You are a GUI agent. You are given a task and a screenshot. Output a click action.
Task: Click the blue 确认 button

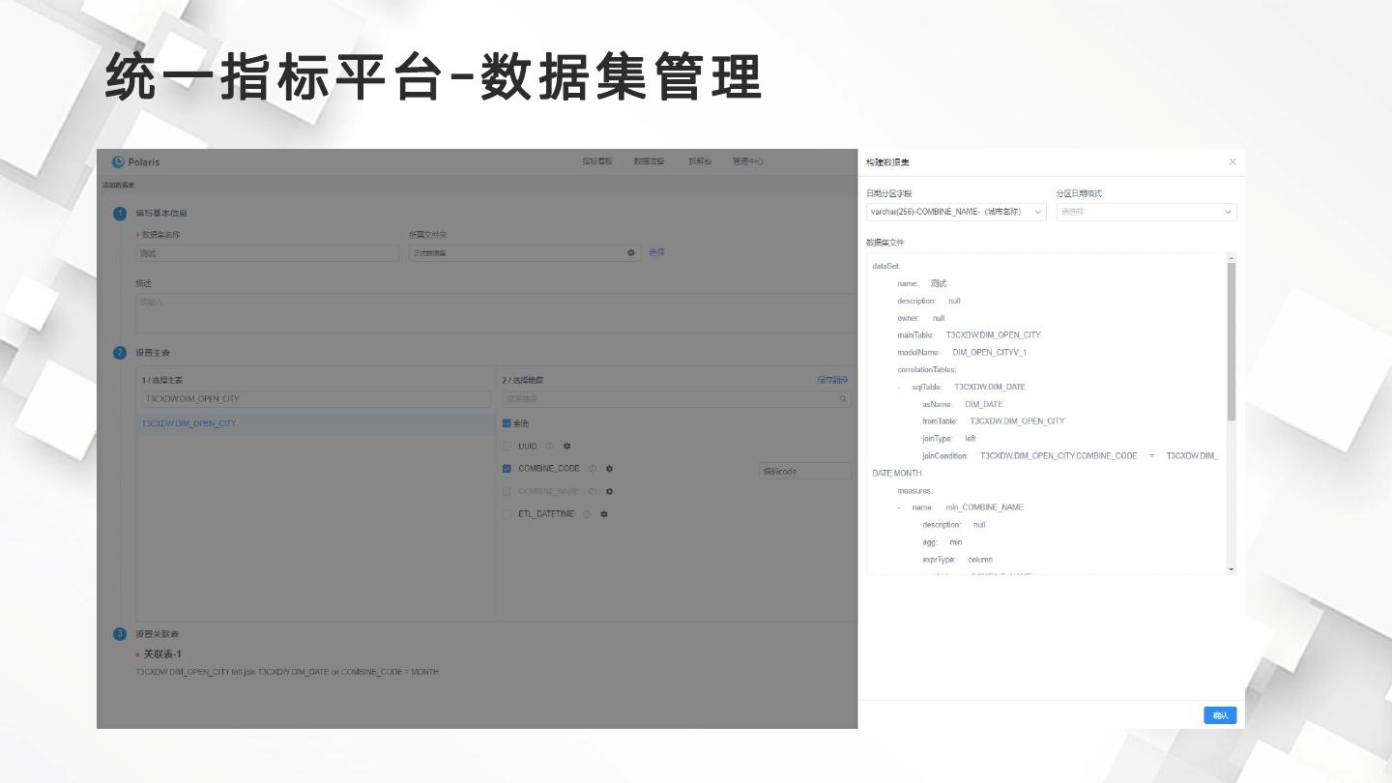click(x=1220, y=715)
